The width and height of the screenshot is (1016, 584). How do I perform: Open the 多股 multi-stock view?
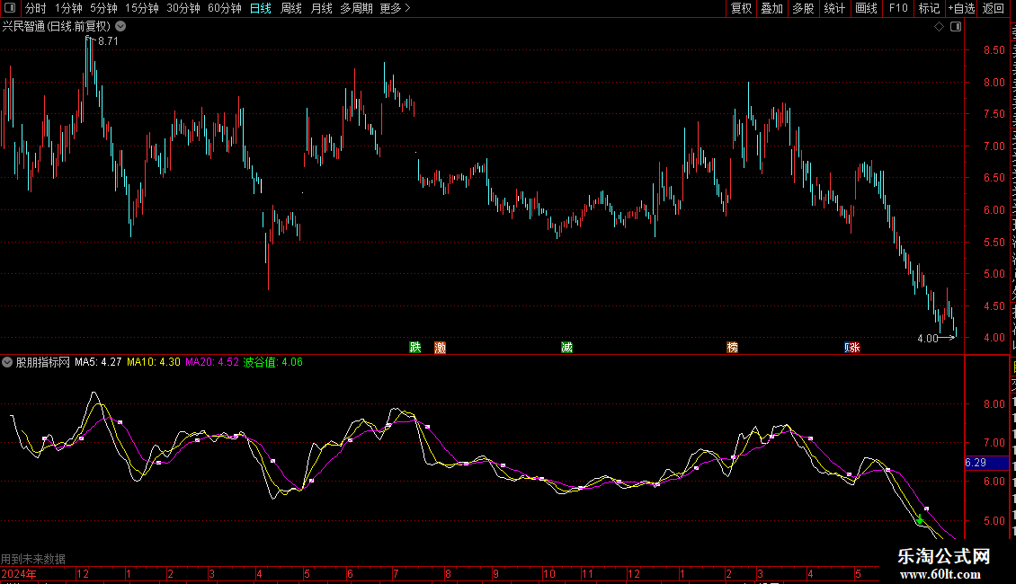click(x=803, y=8)
